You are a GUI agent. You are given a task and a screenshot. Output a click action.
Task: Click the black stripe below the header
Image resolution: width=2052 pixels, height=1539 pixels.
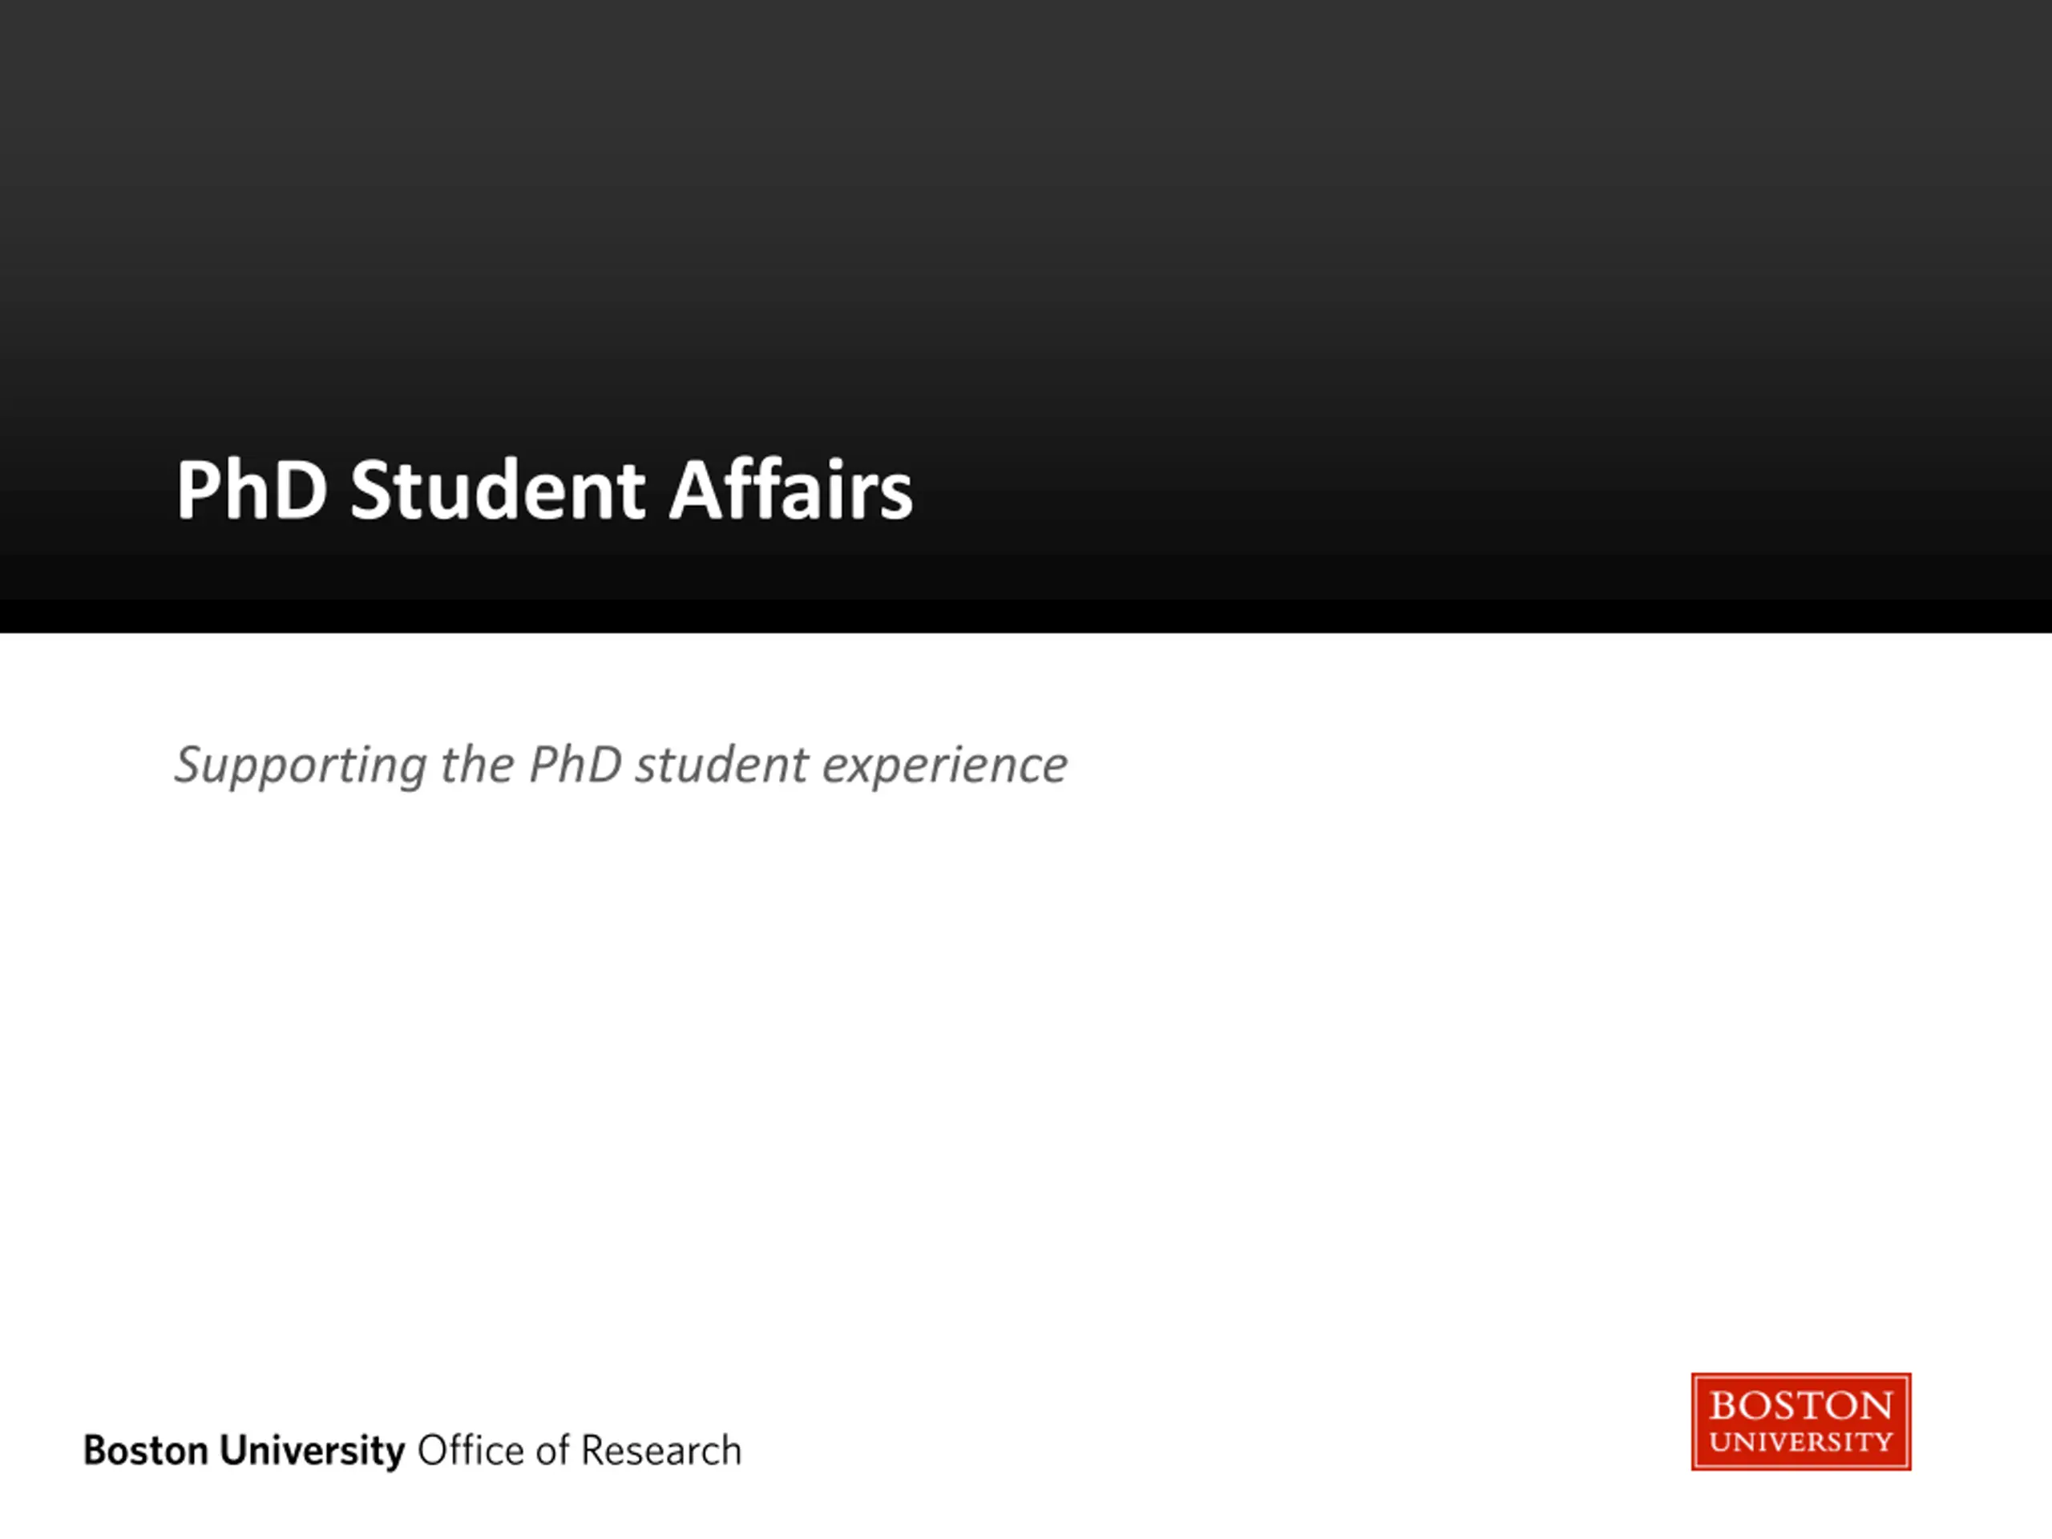click(x=1026, y=616)
